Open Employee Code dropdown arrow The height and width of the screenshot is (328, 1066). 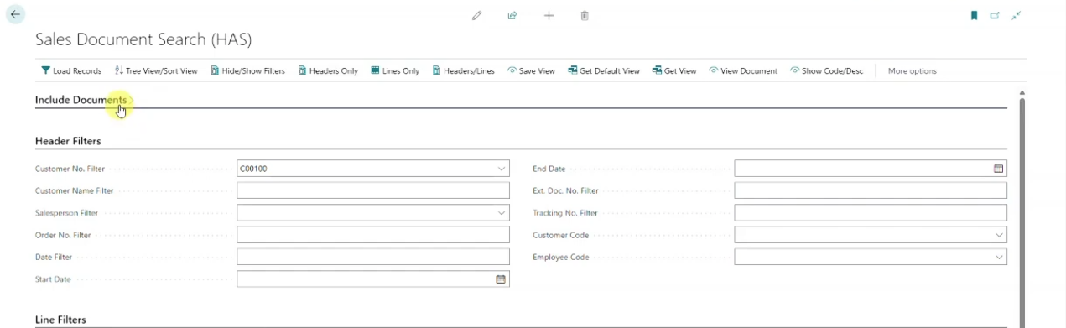coord(999,257)
